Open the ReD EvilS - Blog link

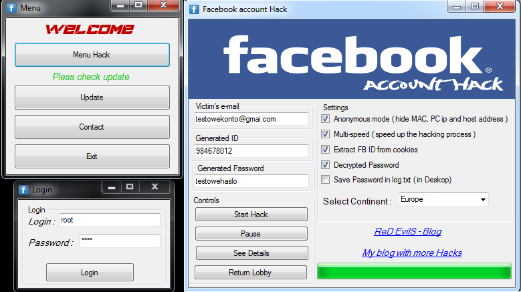(408, 231)
